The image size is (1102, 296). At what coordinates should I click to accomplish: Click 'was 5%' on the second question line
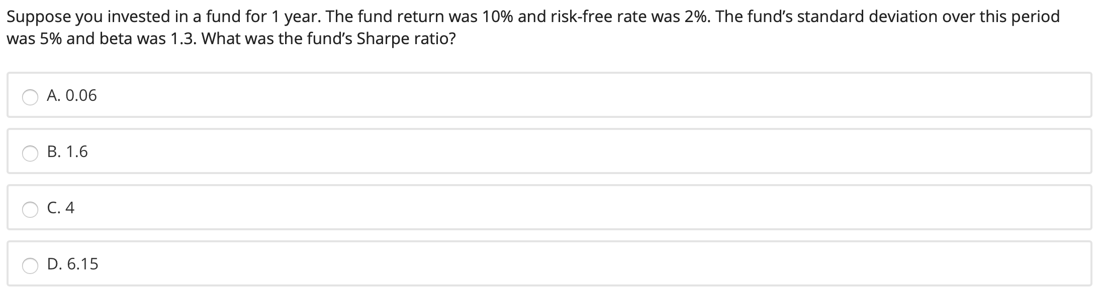[x=34, y=39]
